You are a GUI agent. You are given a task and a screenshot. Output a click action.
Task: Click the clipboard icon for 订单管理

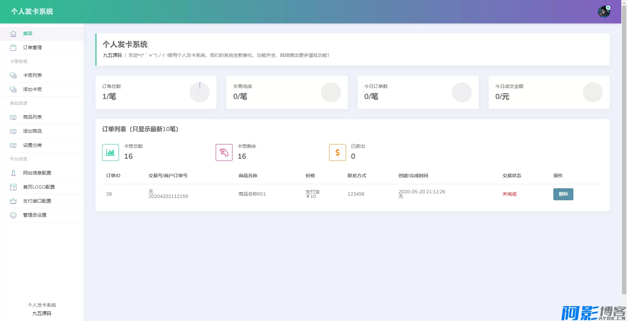point(13,48)
